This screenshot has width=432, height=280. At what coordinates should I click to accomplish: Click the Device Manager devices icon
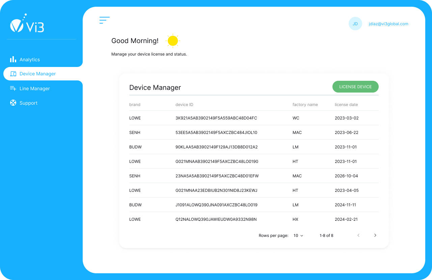tap(13, 74)
